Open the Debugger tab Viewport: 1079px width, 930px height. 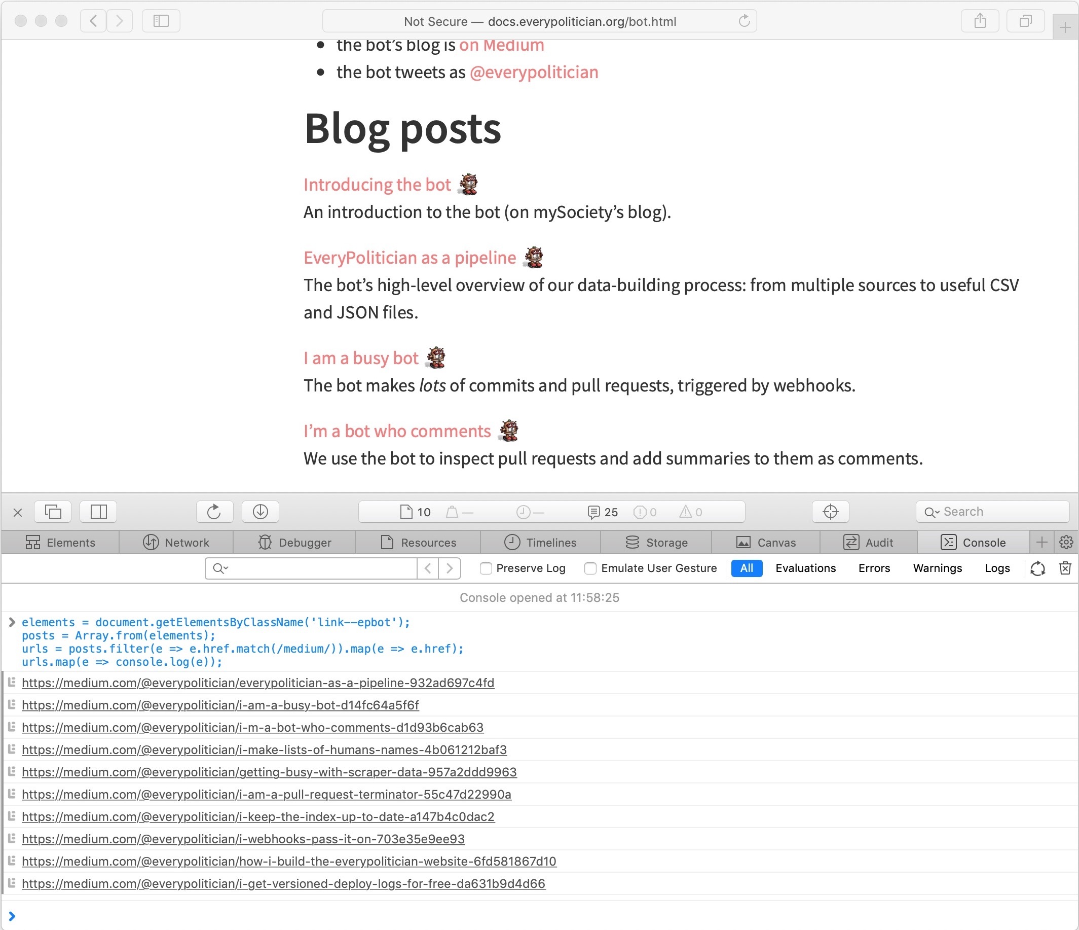click(x=294, y=543)
